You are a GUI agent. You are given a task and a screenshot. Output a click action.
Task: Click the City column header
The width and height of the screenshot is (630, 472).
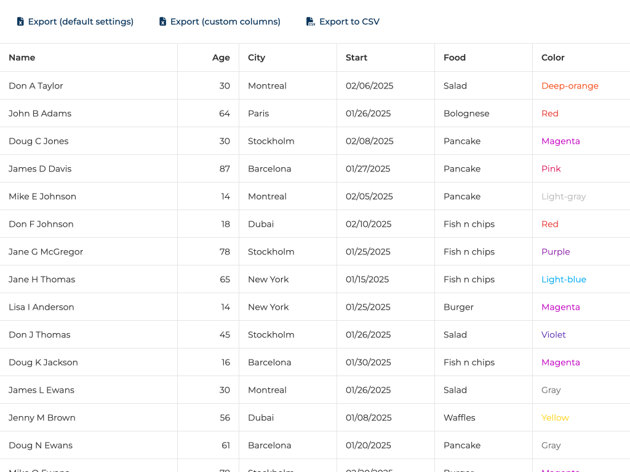tap(257, 58)
